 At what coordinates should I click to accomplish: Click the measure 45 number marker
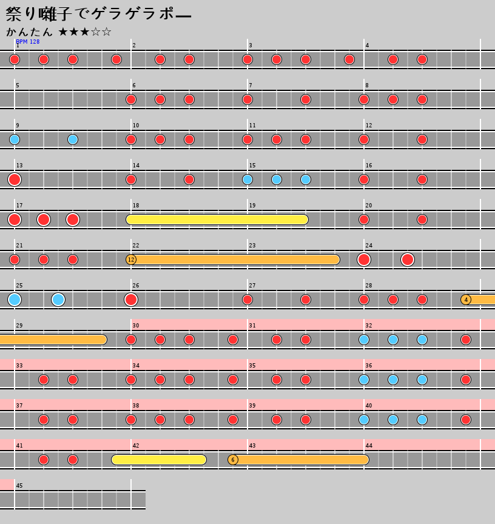pyautogui.click(x=19, y=486)
